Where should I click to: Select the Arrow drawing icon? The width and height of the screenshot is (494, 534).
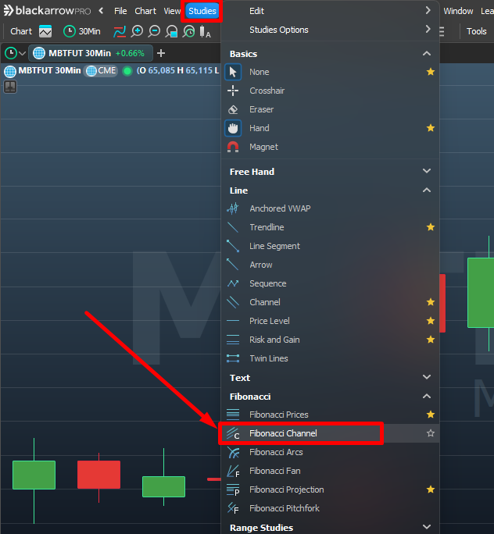(233, 265)
